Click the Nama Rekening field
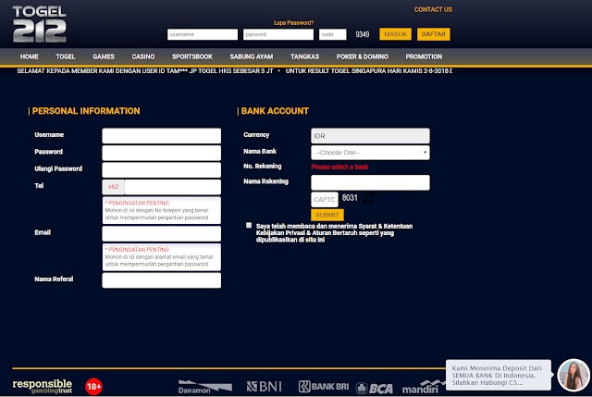592x397 pixels. click(370, 182)
